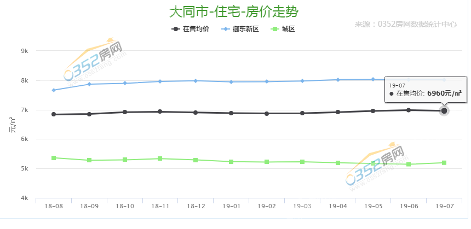Screen dimensions: 471x229
Task: Click the 城区 data point for 19-02
Action: point(267,162)
